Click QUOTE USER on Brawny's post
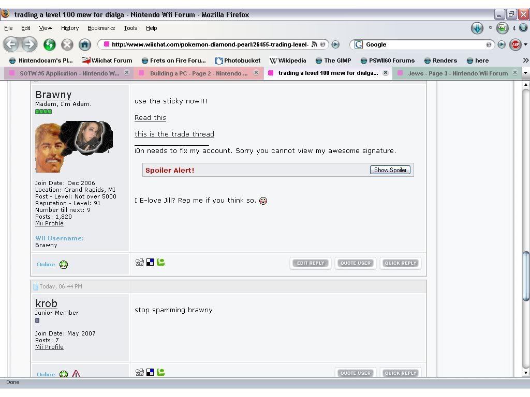530x397 pixels. tap(355, 263)
